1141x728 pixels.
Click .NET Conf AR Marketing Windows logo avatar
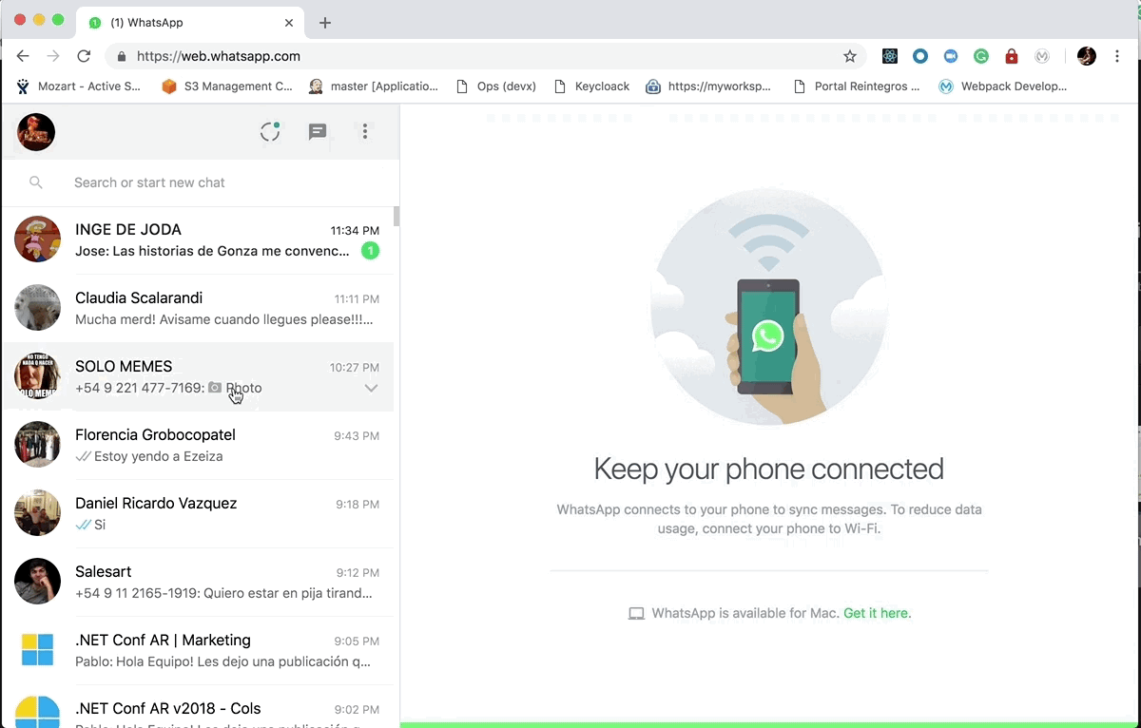tap(38, 650)
